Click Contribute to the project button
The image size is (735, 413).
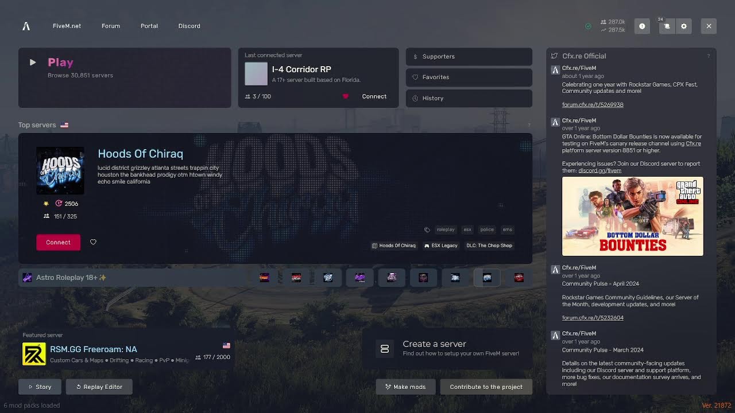coord(486,387)
